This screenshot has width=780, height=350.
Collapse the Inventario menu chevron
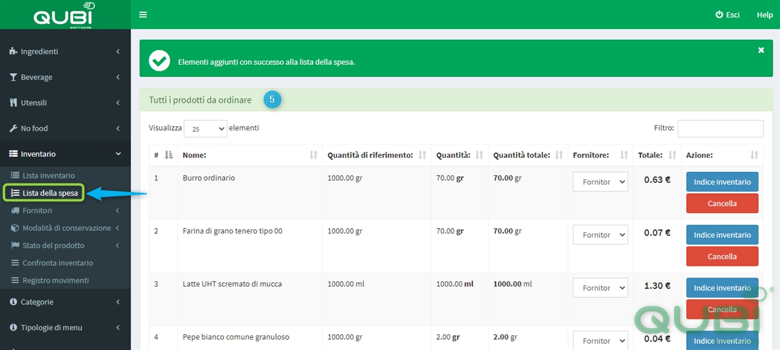(118, 154)
